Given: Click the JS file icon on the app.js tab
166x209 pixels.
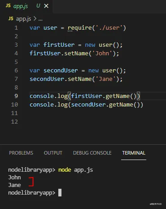Looking at the screenshot, I should coord(8,6).
